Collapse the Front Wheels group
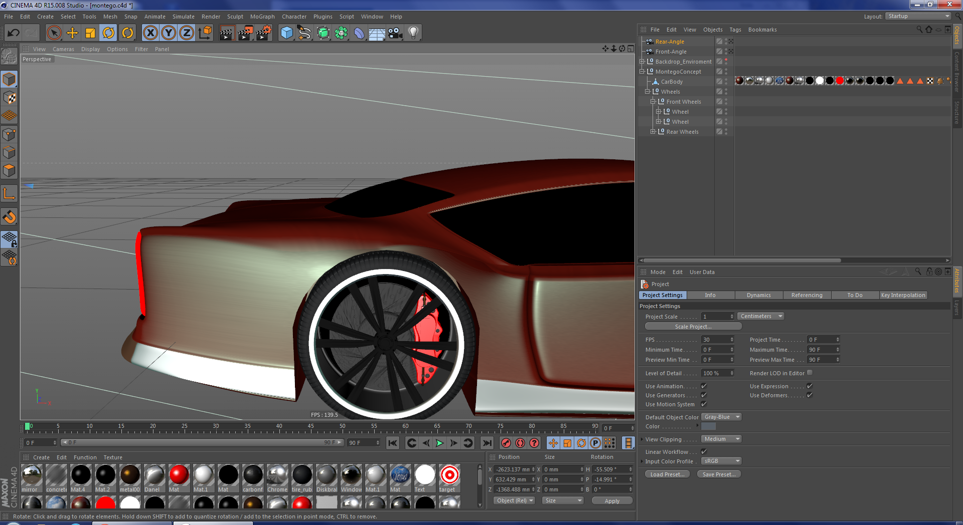The height and width of the screenshot is (525, 963). 653,102
